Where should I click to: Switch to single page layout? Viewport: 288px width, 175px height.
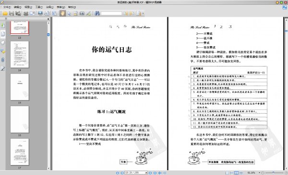click(x=227, y=173)
